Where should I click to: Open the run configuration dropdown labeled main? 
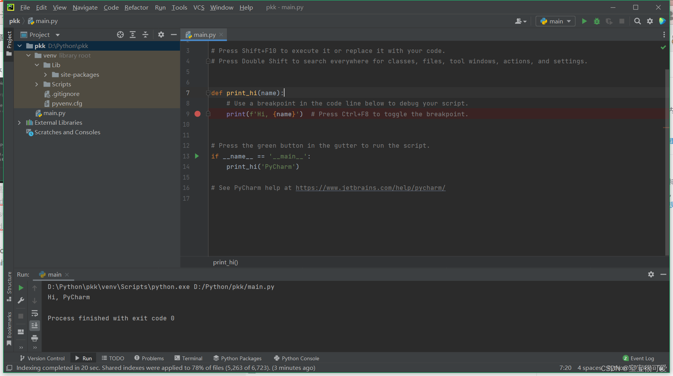pos(555,21)
